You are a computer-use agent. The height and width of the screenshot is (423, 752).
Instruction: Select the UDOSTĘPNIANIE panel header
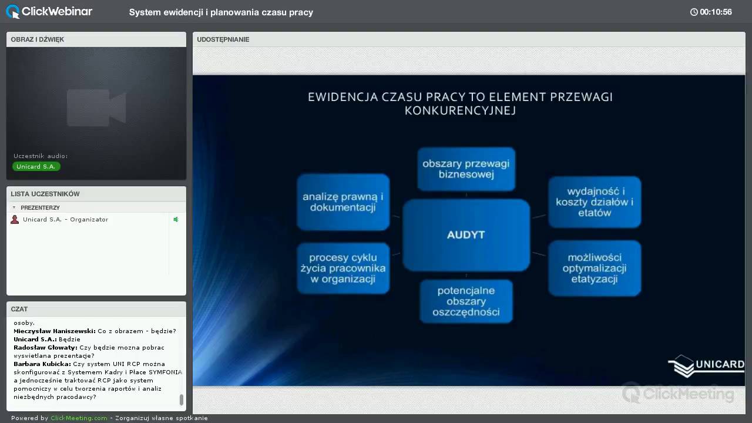[x=469, y=39]
